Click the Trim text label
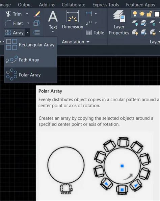 17,14
